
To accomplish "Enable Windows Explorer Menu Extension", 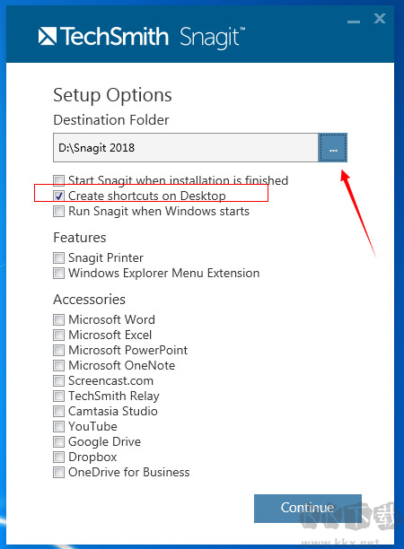I will [x=59, y=273].
